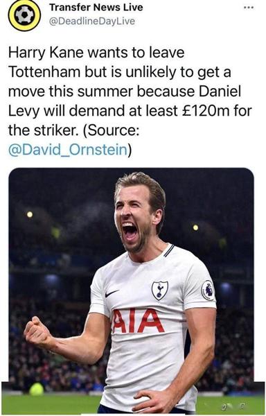Click the red AIA sponsor lettering
Image resolution: width=266 pixels, height=416 pixels.
point(138,320)
